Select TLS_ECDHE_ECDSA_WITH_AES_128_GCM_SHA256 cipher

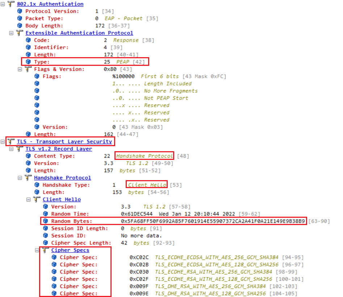click(x=217, y=265)
